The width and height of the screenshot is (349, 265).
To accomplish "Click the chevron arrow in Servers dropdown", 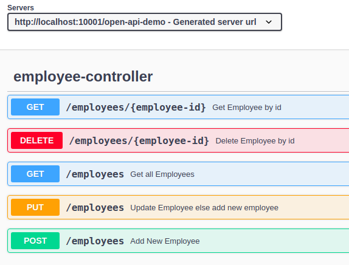I will [x=269, y=22].
